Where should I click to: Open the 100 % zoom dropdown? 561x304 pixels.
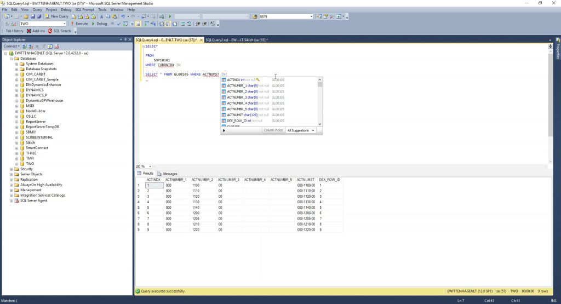pyautogui.click(x=150, y=166)
